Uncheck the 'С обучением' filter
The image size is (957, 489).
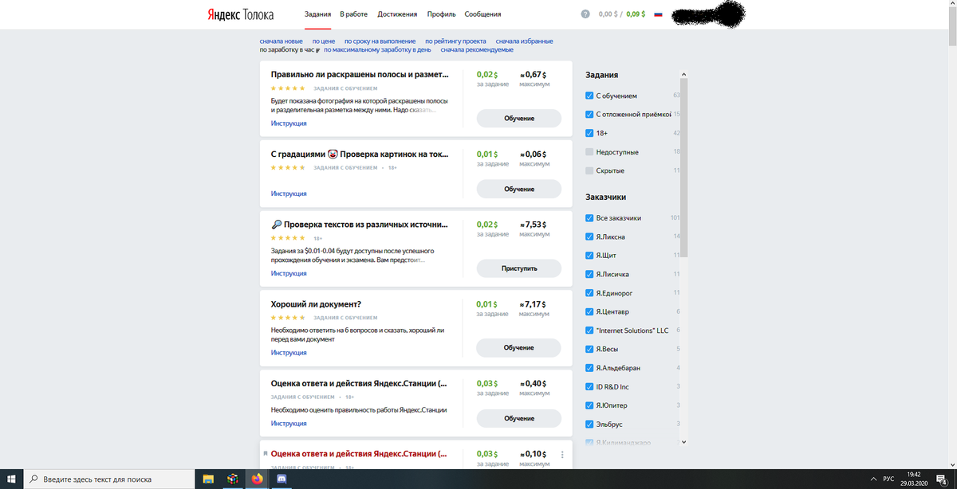click(589, 96)
